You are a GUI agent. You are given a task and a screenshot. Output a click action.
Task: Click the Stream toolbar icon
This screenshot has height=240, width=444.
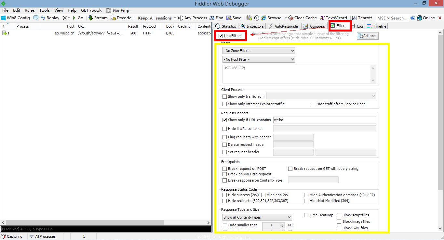tap(91, 18)
